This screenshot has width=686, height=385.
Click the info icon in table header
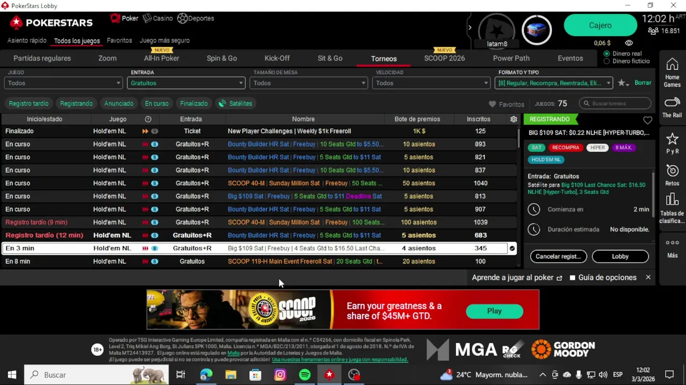point(148,119)
